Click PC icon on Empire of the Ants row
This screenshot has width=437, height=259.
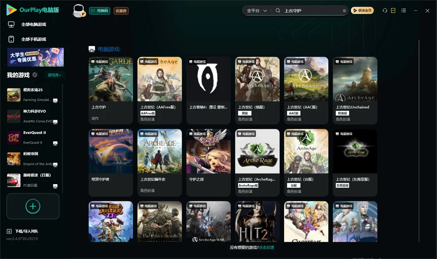(x=55, y=164)
